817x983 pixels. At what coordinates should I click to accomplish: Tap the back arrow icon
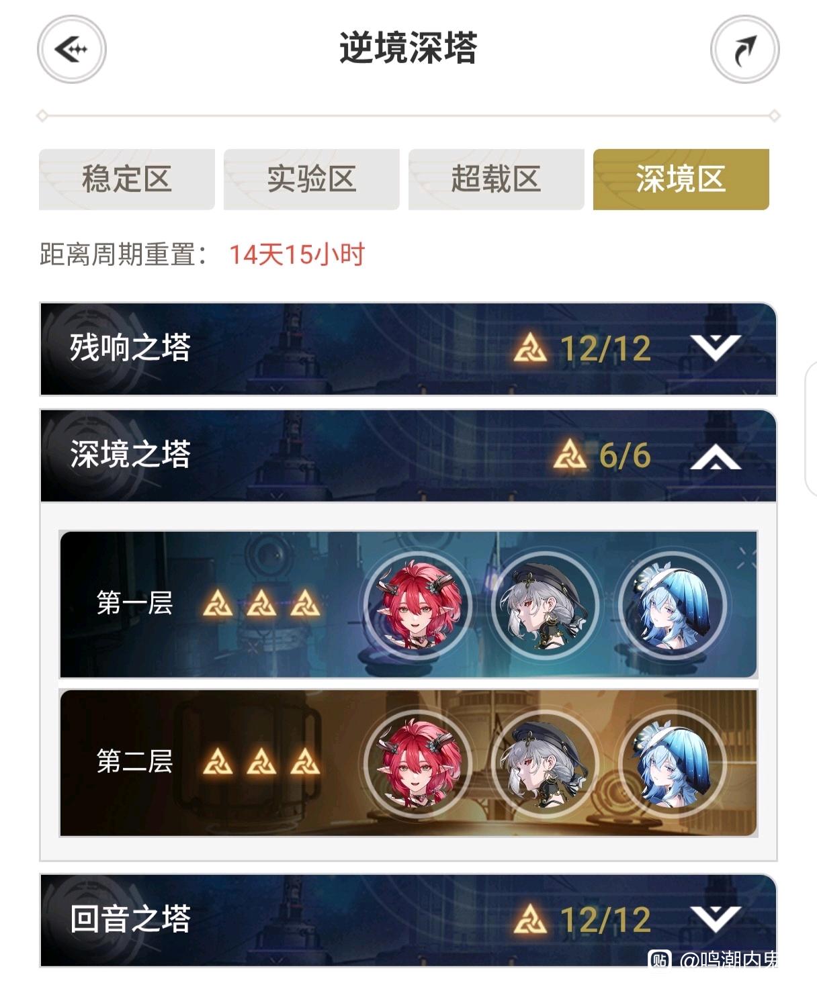pos(72,50)
